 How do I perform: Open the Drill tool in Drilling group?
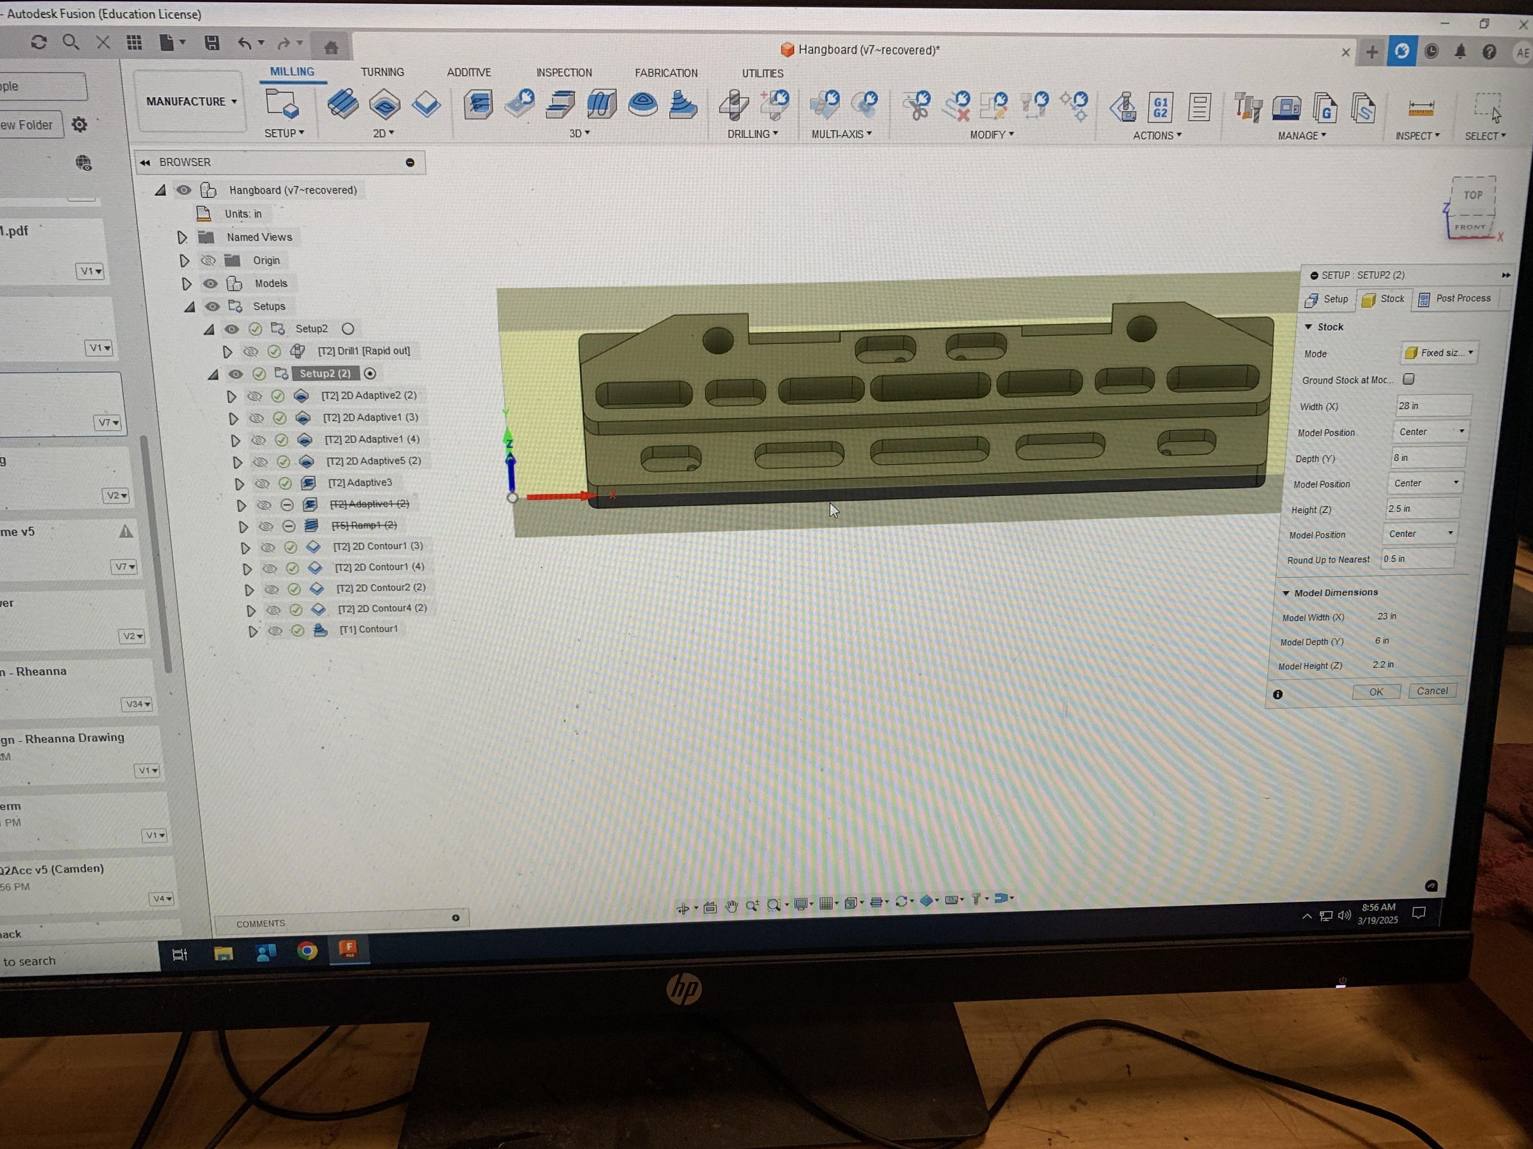[733, 105]
